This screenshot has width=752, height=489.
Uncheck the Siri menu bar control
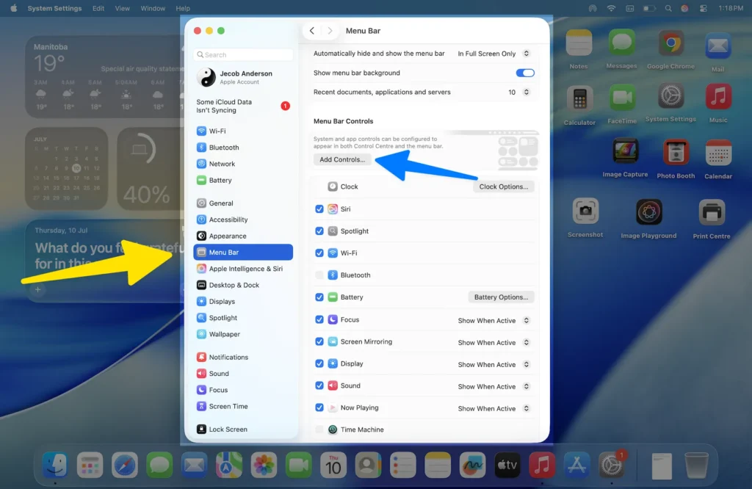tap(319, 209)
